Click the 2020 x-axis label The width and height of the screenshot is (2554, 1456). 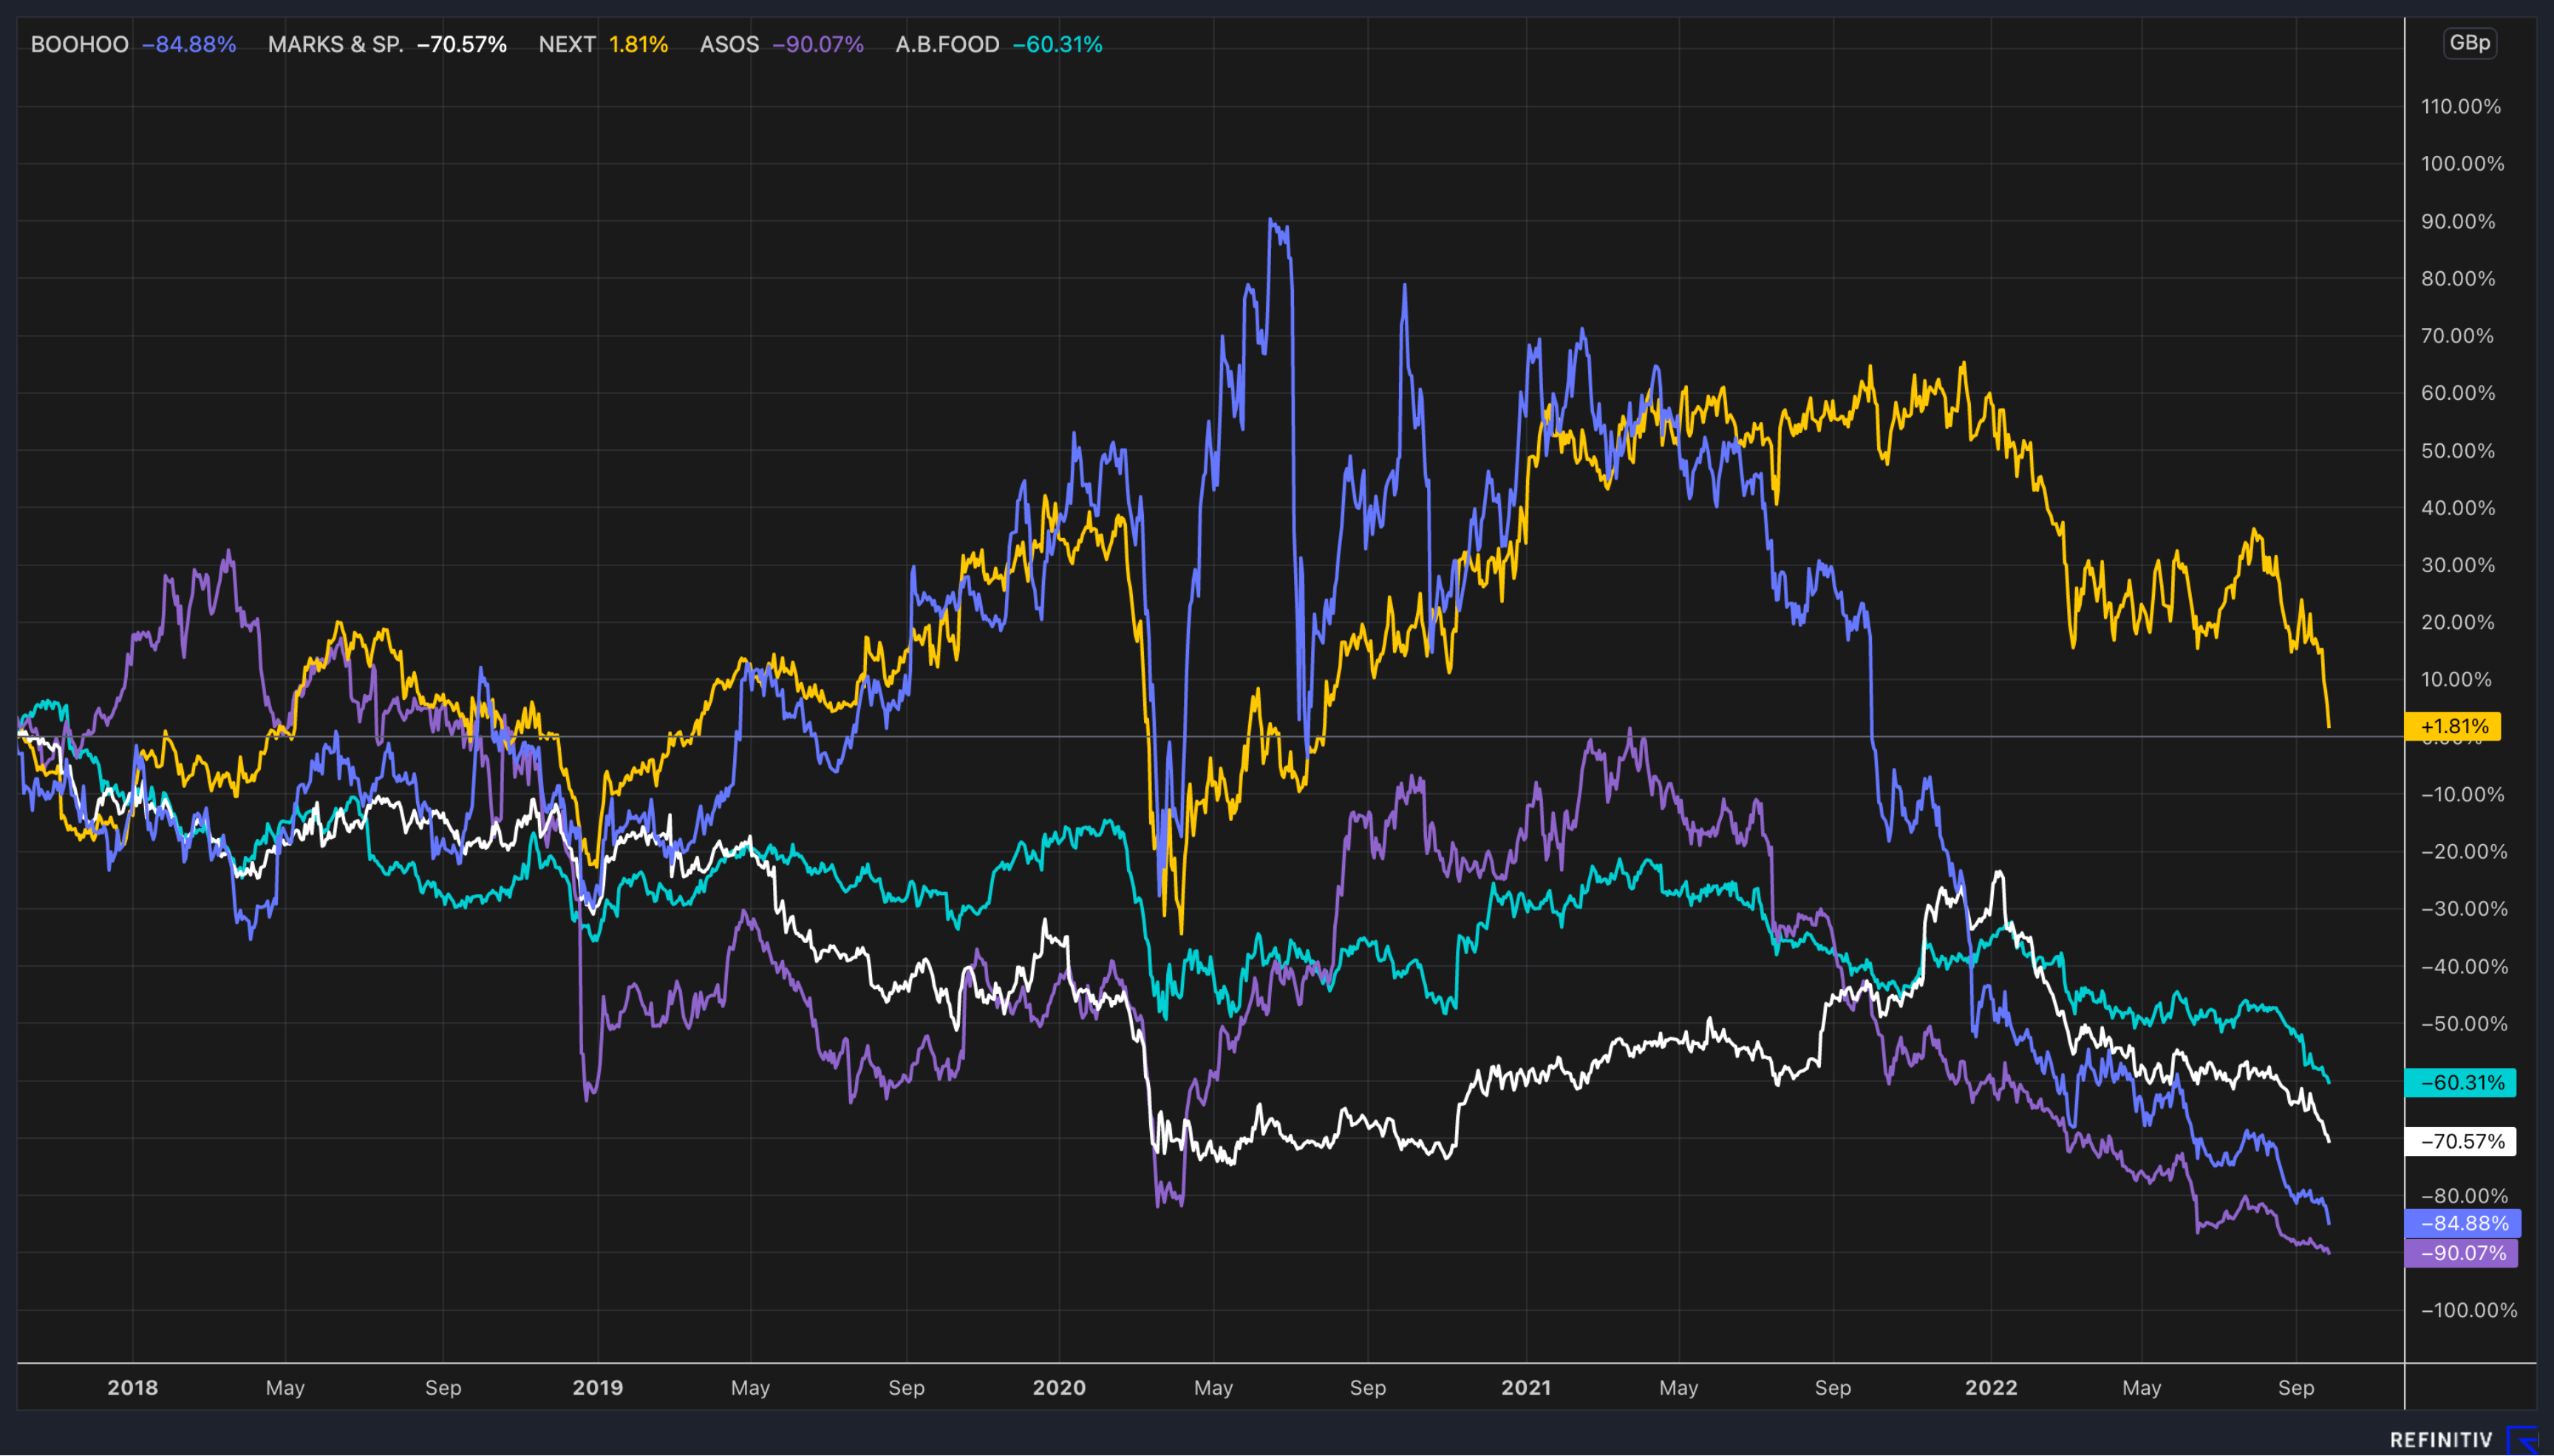click(x=1060, y=1387)
